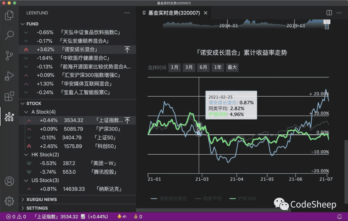Open LEEKFUND panel more actions menu

127,13
